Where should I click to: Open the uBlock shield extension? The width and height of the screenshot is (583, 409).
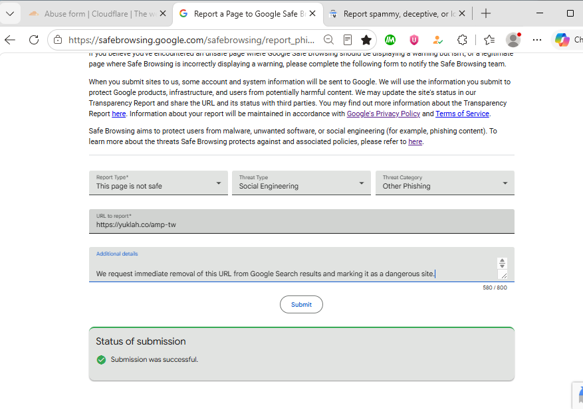[414, 40]
